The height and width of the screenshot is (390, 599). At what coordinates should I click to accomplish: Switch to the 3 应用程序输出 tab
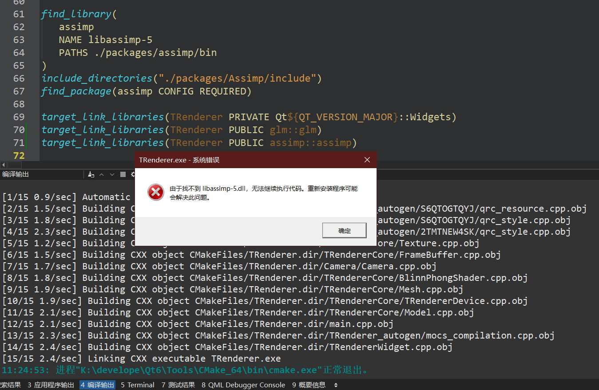point(51,385)
